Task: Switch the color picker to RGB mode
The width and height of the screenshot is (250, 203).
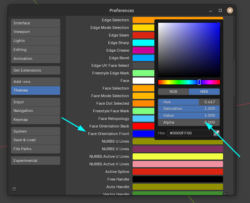Action: (173, 92)
